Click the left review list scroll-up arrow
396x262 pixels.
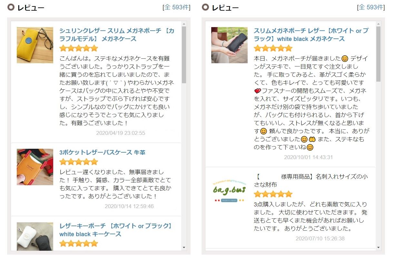click(x=184, y=24)
